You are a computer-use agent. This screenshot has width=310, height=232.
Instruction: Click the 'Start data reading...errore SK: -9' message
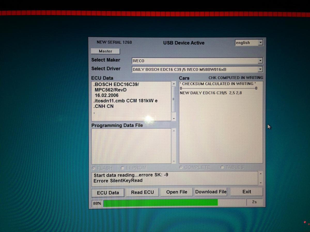tap(131, 175)
